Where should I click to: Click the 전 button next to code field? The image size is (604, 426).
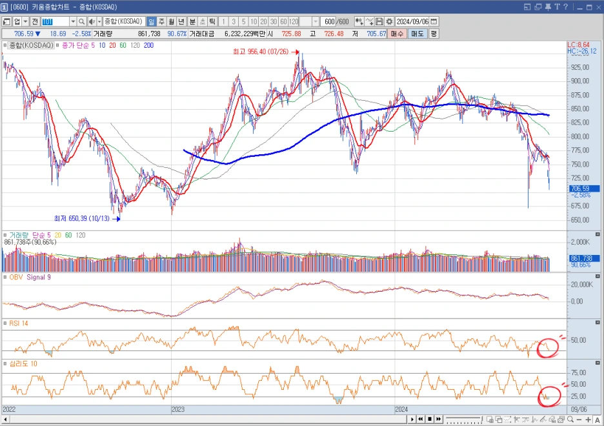pyautogui.click(x=35, y=21)
